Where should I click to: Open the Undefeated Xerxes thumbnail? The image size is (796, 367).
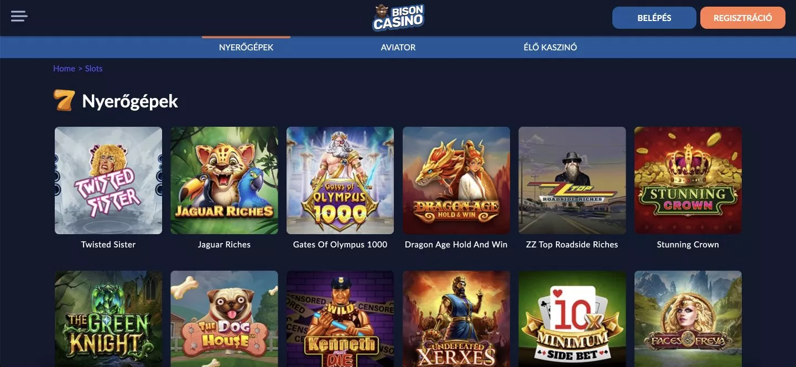click(456, 319)
